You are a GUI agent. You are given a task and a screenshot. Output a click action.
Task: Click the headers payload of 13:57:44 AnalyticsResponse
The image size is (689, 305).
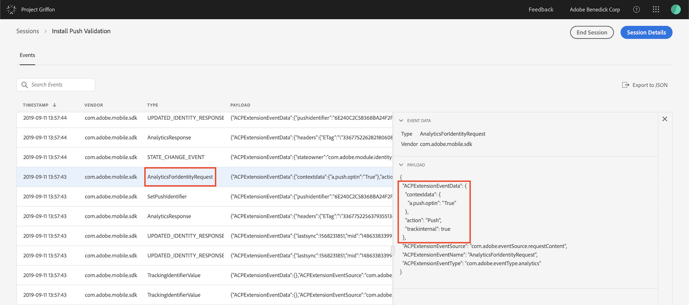point(311,138)
